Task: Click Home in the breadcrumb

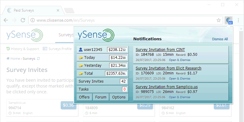Action: (15, 59)
